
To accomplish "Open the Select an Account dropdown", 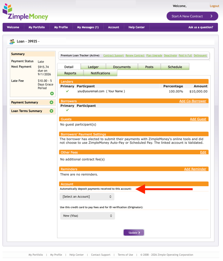I will (87, 196).
